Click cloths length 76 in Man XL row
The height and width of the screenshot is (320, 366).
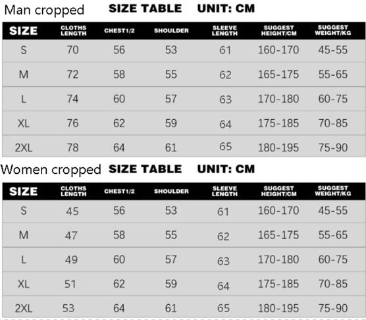pyautogui.click(x=72, y=123)
